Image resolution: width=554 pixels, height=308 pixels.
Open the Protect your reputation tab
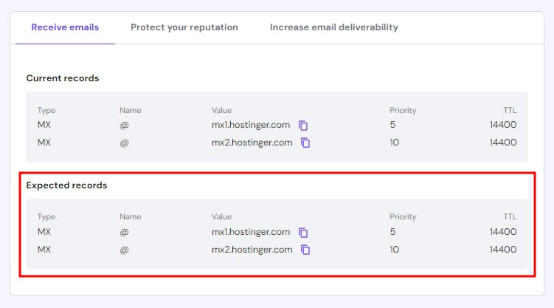(x=184, y=27)
